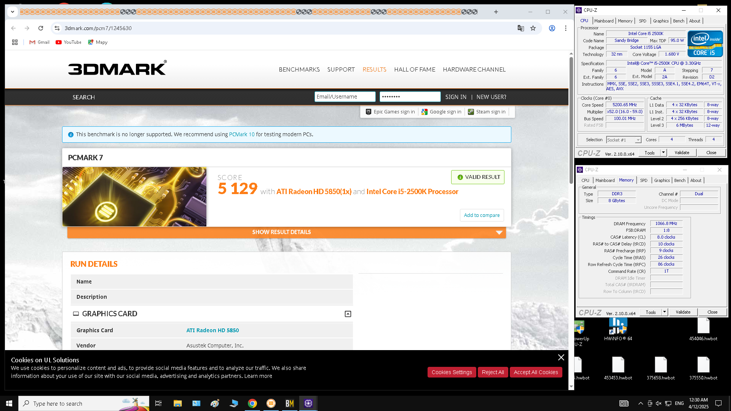
Task: Click the 3DMark logo
Action: (x=117, y=68)
